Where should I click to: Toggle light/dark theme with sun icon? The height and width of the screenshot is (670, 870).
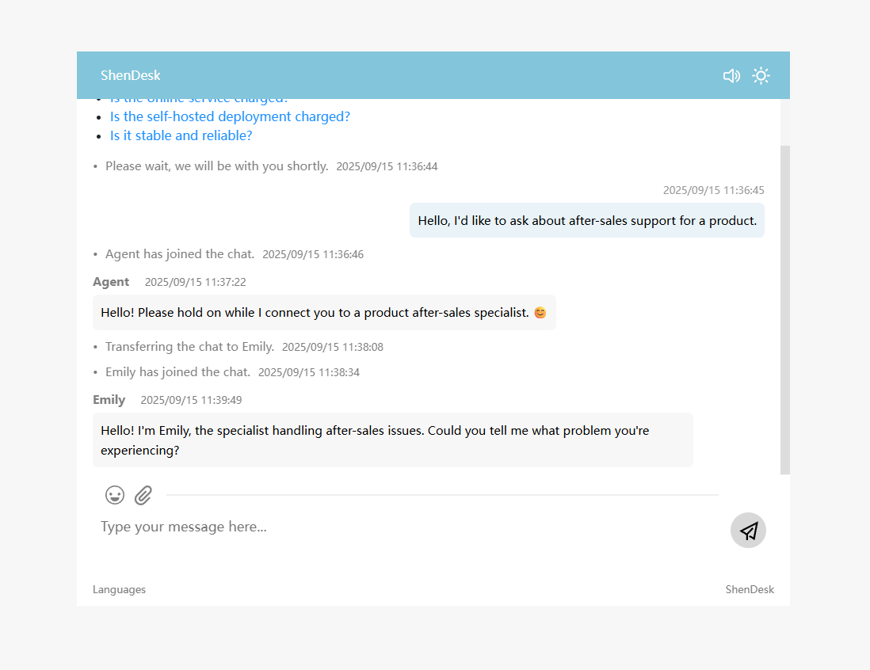761,76
